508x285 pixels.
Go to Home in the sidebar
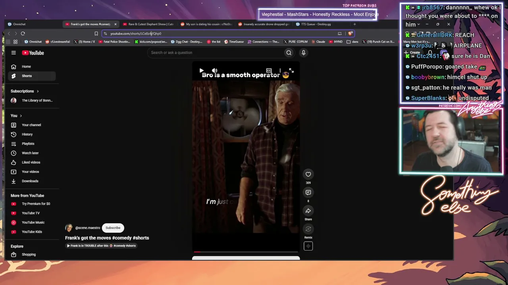(x=32, y=66)
